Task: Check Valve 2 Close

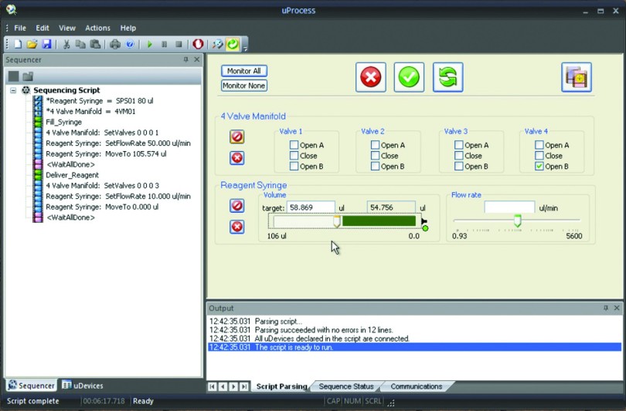Action: tap(375, 155)
